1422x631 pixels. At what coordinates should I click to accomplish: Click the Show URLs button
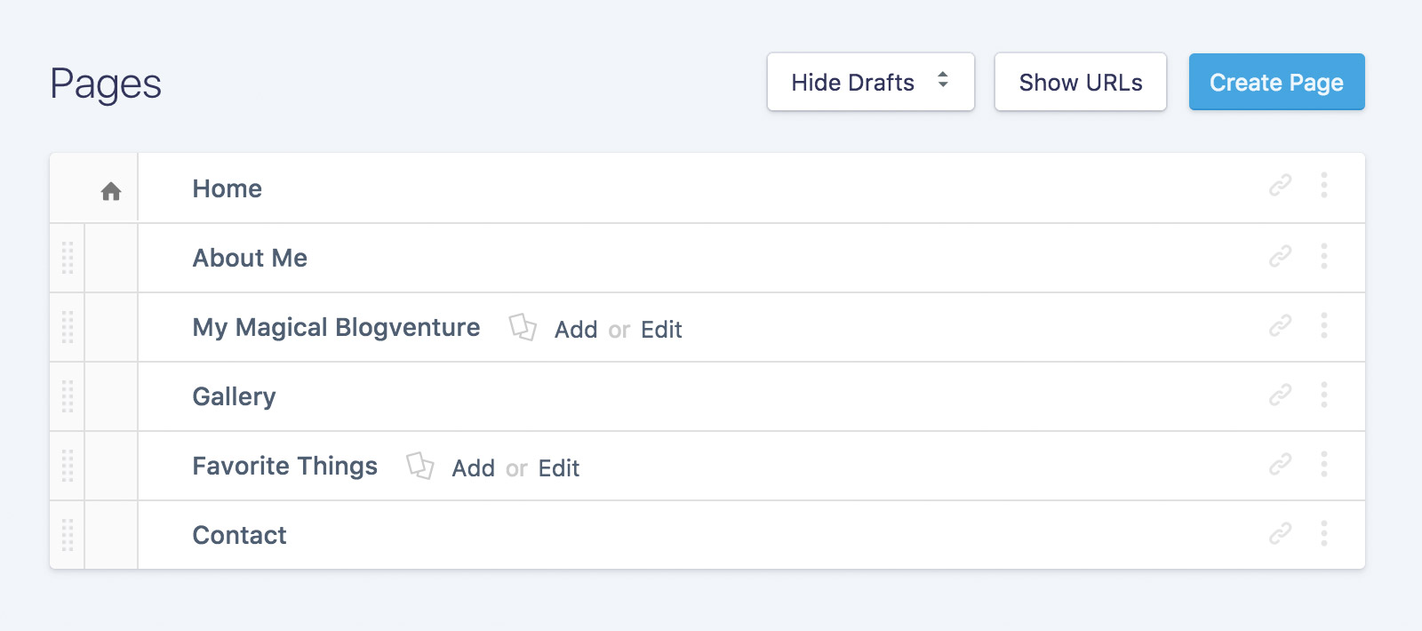pos(1080,82)
